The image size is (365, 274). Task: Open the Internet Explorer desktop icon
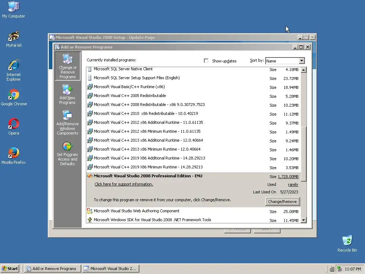click(14, 70)
